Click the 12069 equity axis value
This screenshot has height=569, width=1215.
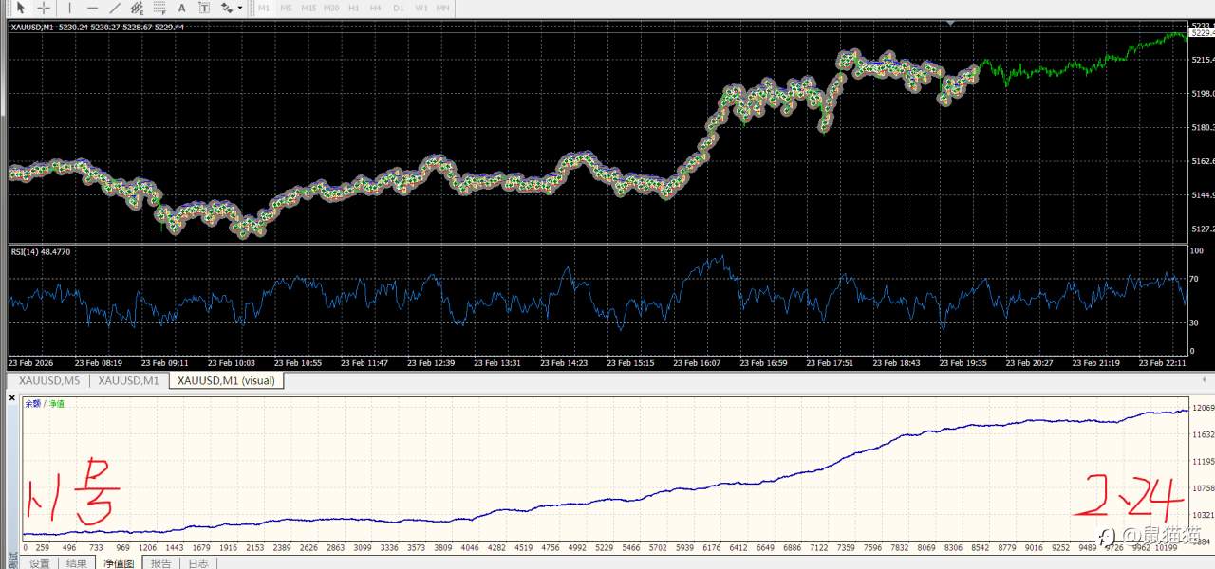tap(1202, 408)
